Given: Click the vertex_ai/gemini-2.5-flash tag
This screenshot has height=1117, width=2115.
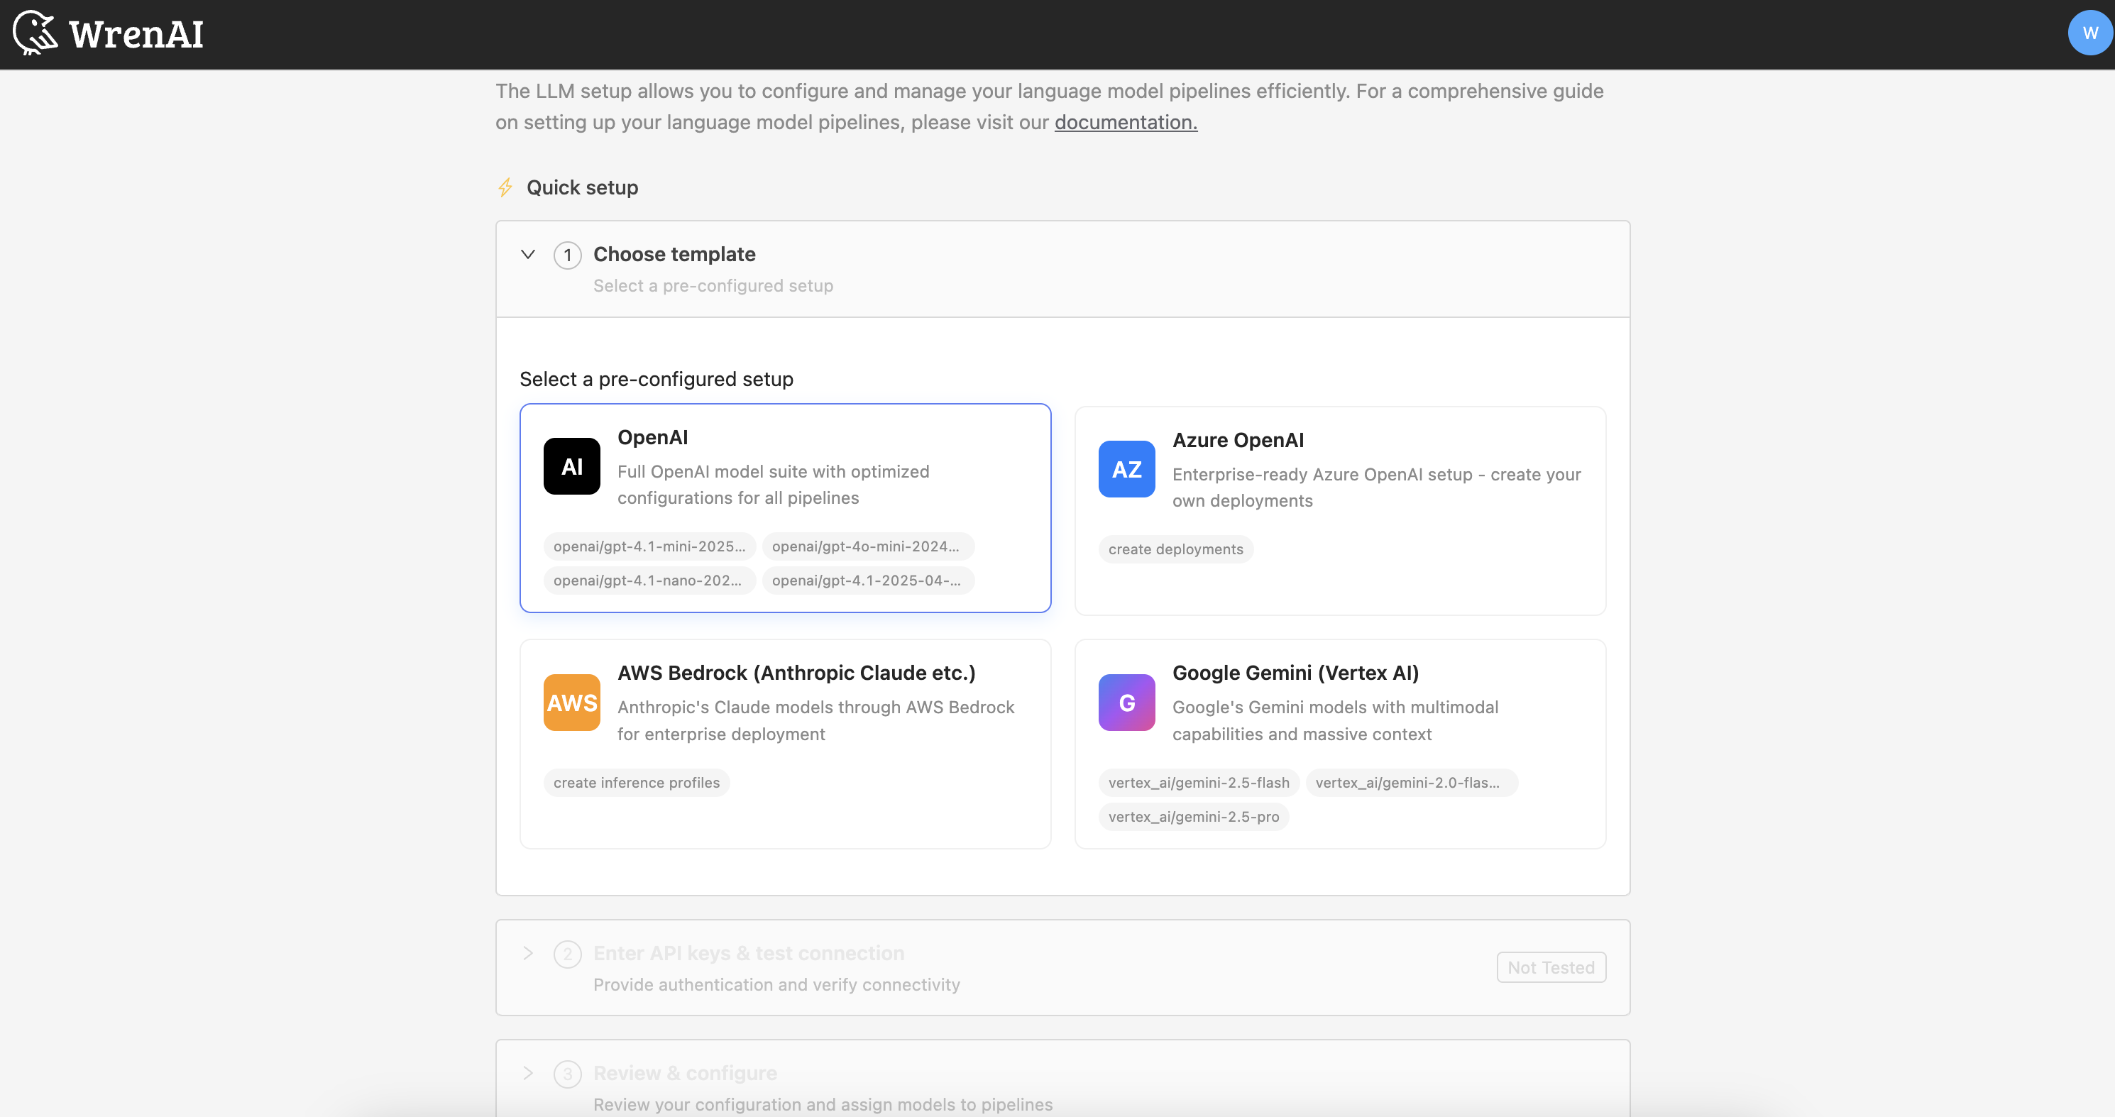Looking at the screenshot, I should [1198, 782].
